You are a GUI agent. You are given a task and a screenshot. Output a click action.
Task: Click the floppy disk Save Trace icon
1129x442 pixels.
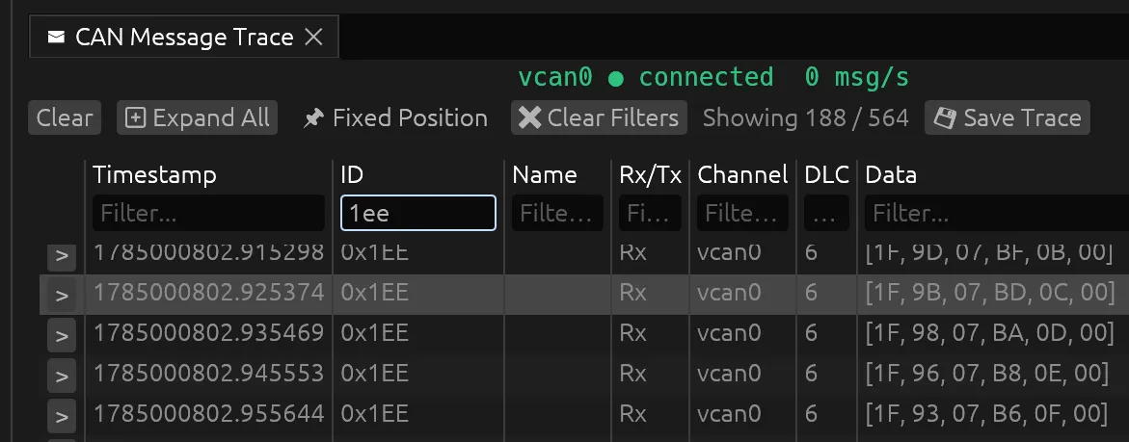click(945, 117)
